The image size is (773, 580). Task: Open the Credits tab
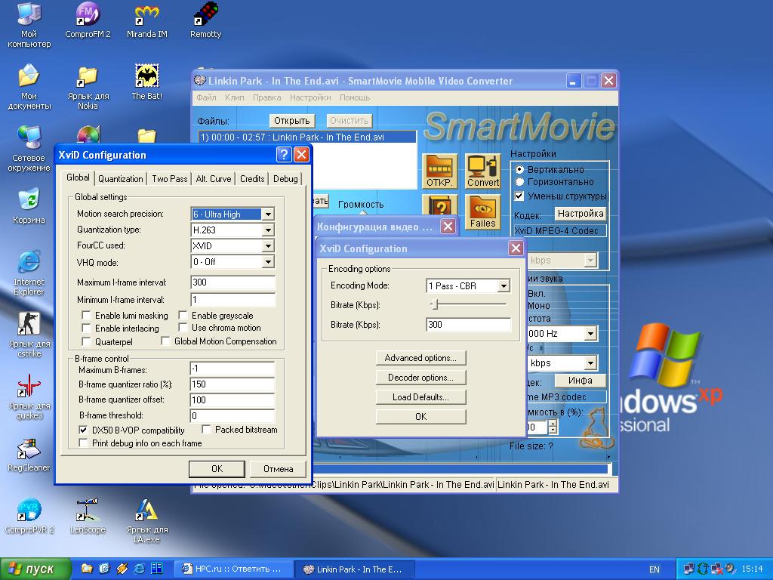252,179
